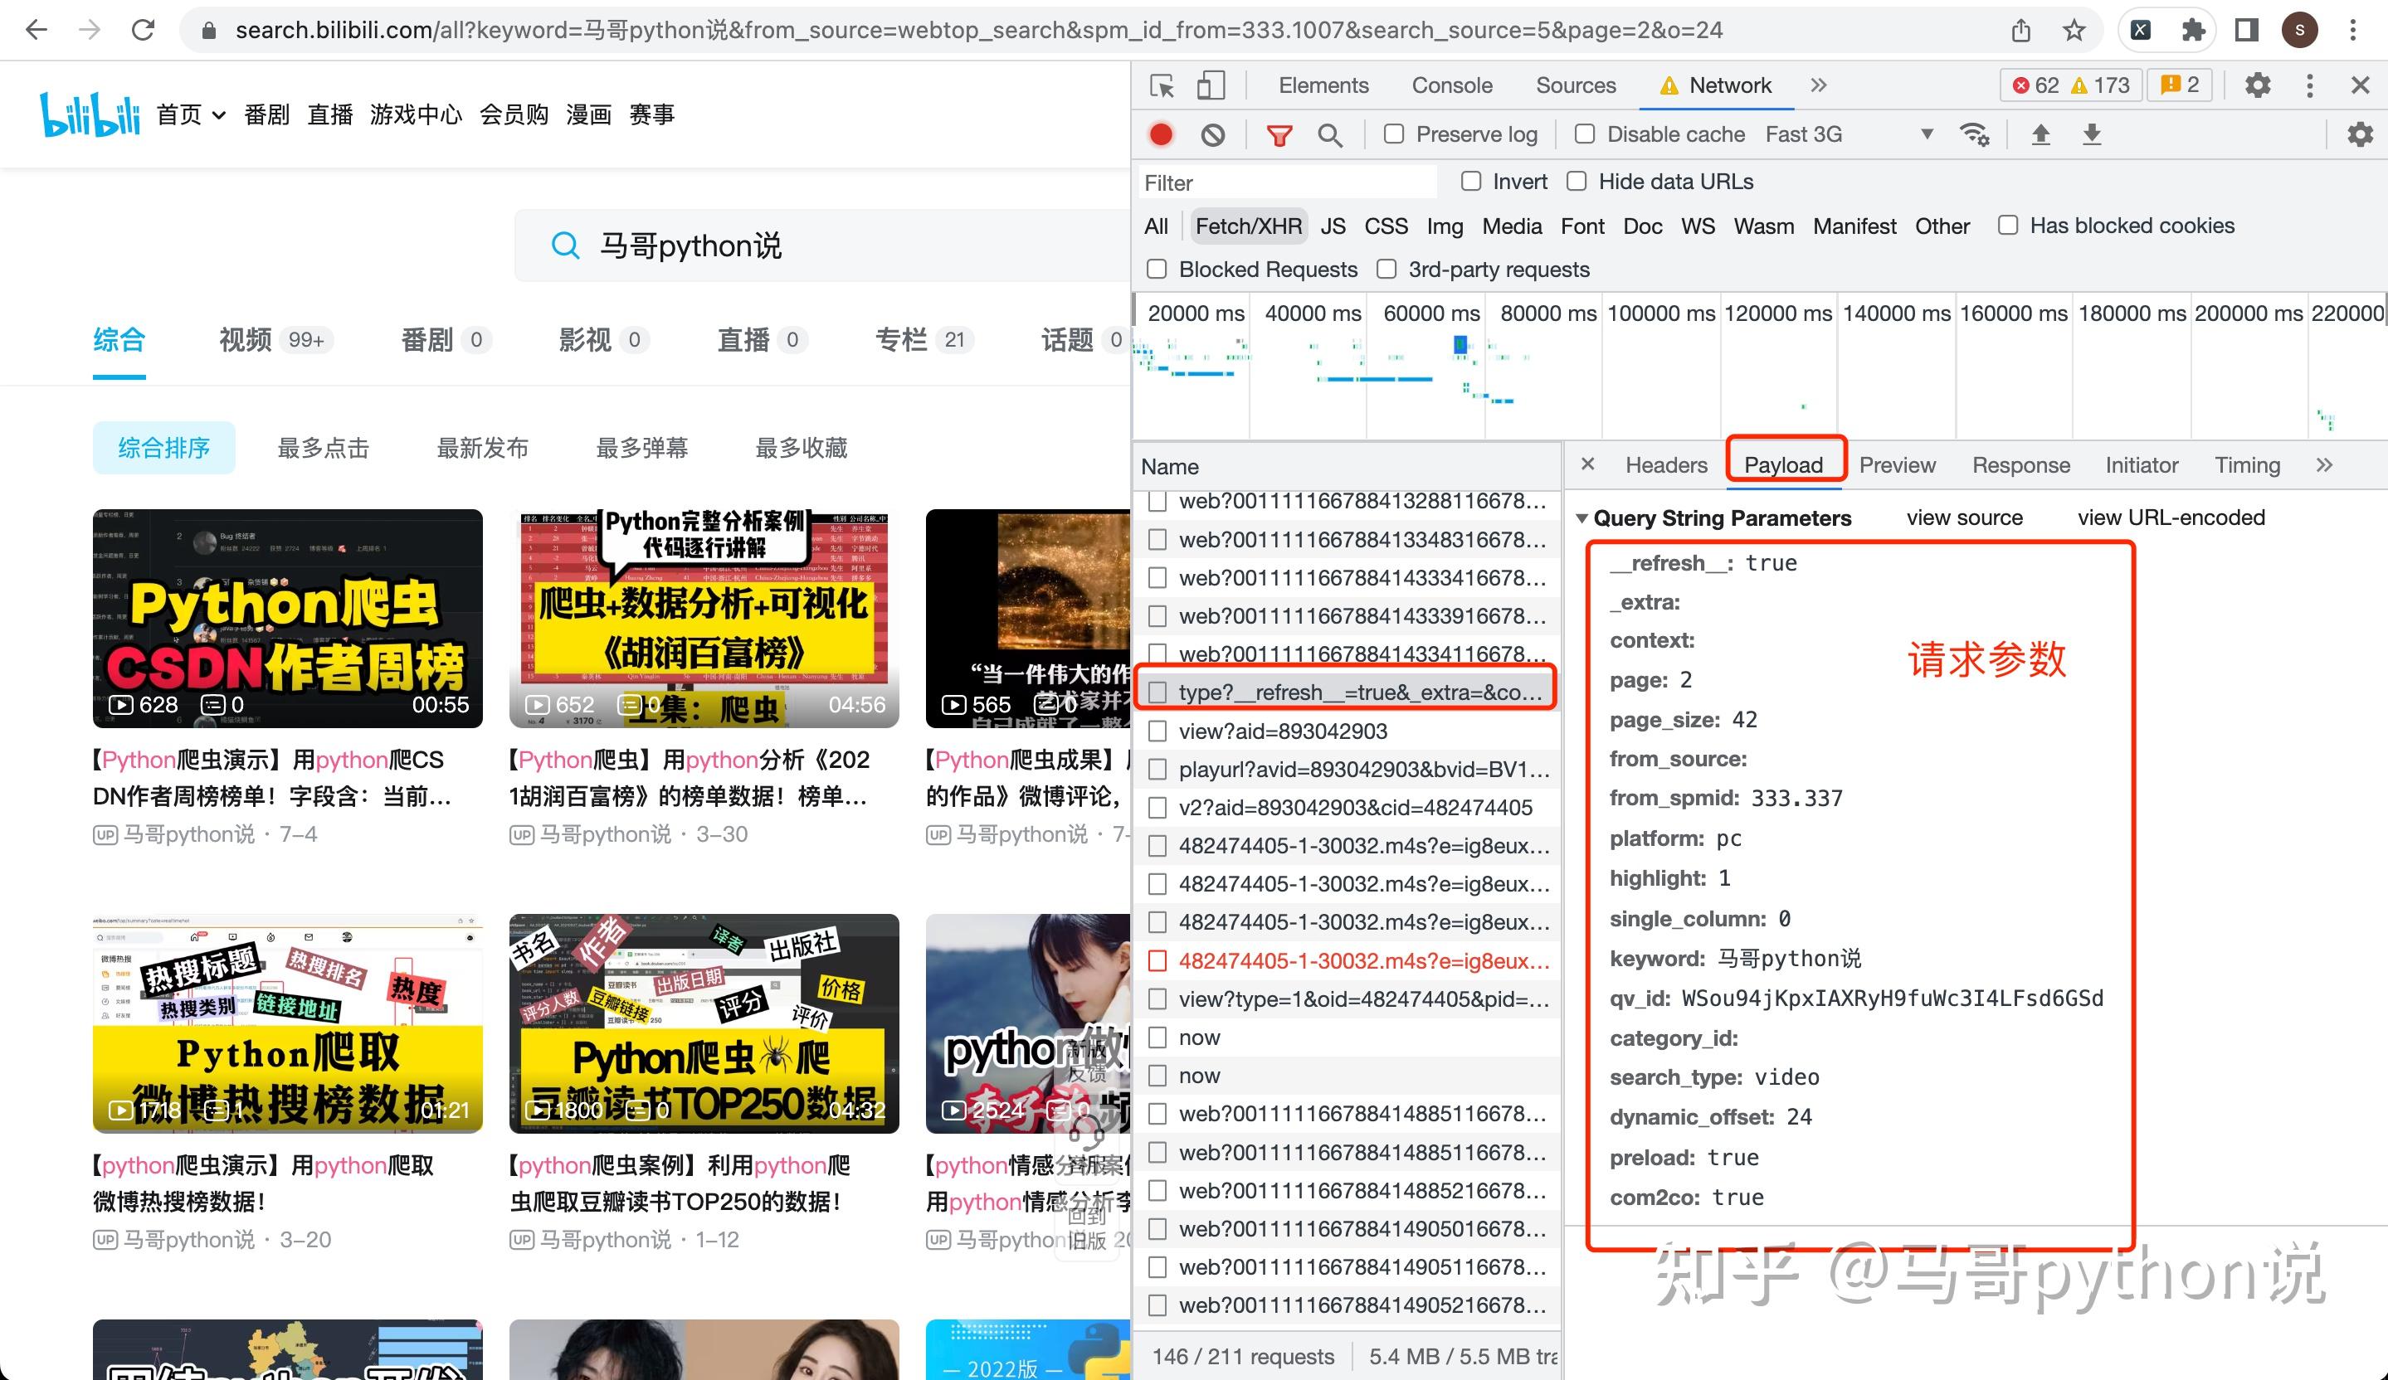Open the Headers tab

coord(1666,465)
